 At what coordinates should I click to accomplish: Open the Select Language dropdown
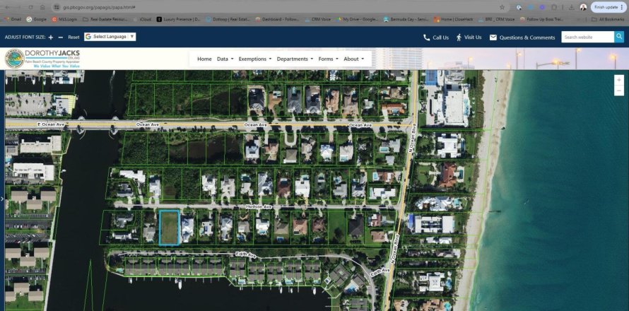pyautogui.click(x=110, y=37)
